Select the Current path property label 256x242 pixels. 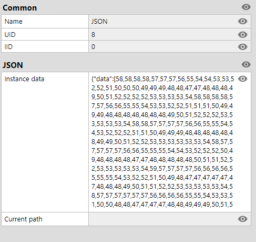click(23, 219)
